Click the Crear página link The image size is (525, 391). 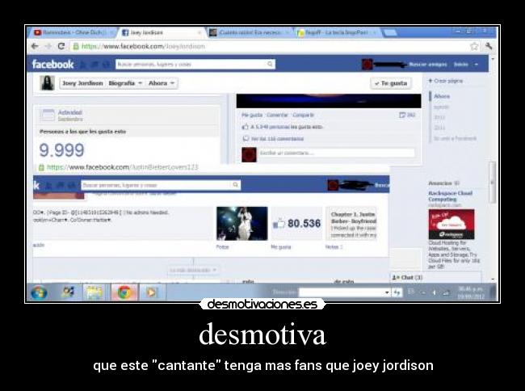click(x=446, y=81)
